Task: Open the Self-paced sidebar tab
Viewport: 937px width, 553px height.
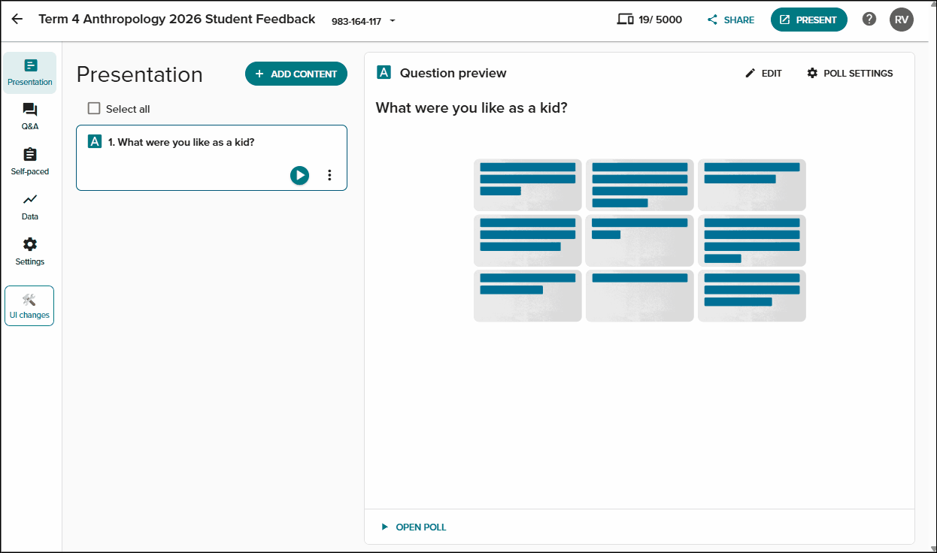Action: pyautogui.click(x=30, y=162)
